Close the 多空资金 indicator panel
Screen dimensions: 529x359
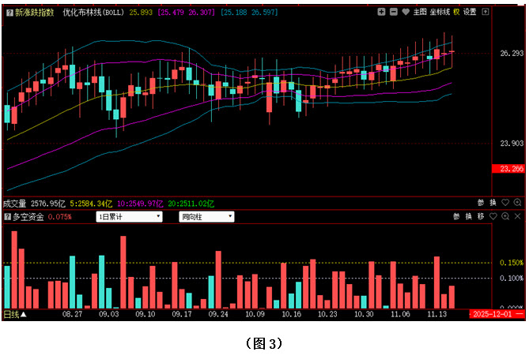click(518, 216)
